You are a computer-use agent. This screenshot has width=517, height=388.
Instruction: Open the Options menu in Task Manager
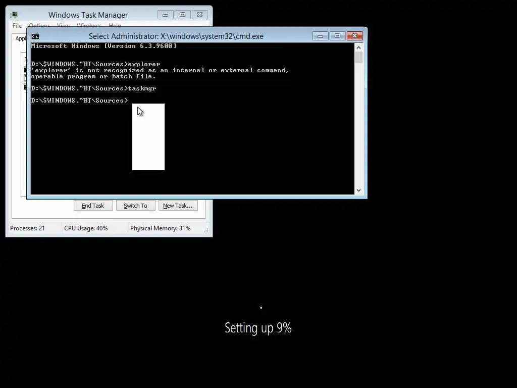(x=39, y=25)
